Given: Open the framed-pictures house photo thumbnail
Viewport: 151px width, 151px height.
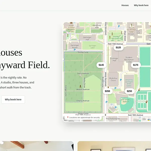Looking at the screenshot, I should (114, 146).
